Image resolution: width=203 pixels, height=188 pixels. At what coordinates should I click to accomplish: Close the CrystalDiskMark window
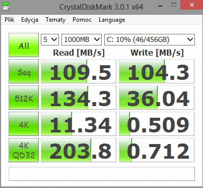pos(191,5)
